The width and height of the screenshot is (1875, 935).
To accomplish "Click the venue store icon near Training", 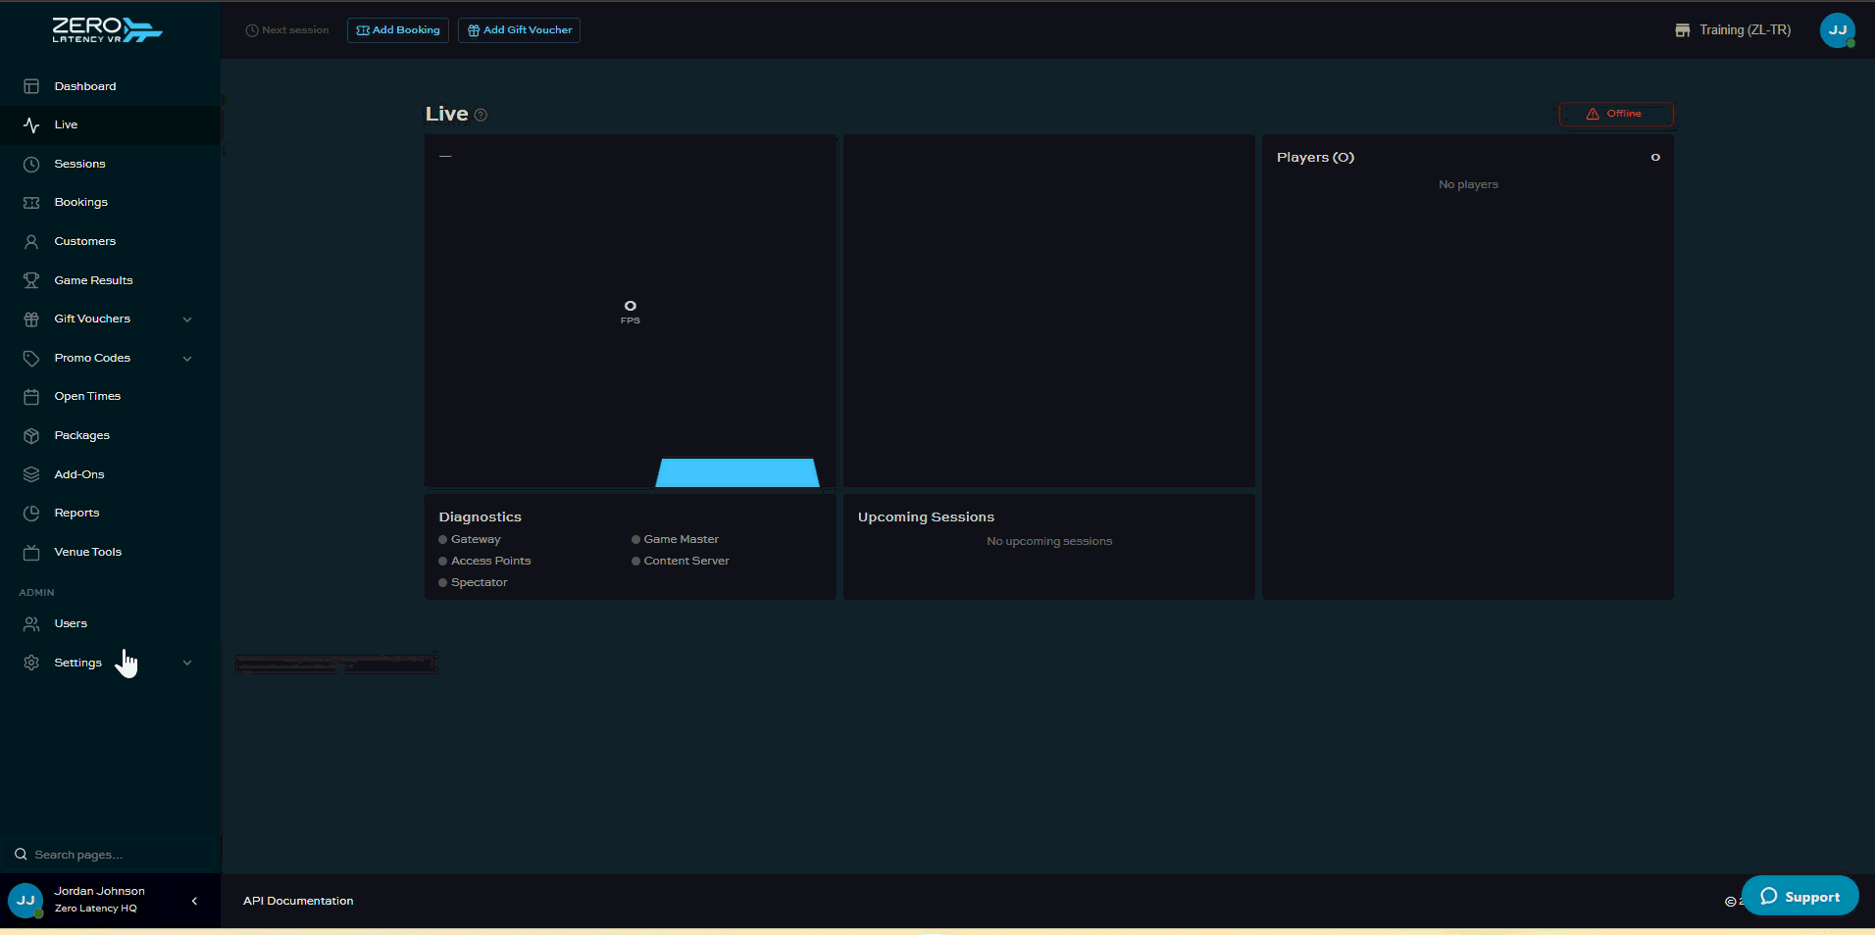I will click(1683, 30).
